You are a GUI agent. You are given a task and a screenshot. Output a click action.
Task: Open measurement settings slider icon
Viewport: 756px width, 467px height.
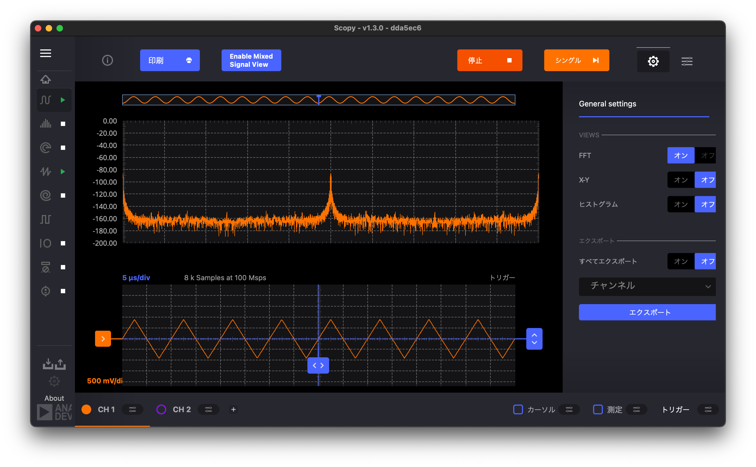pos(636,409)
